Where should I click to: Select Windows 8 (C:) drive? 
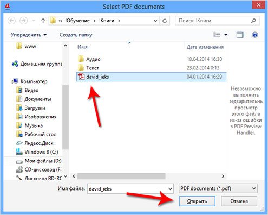tap(41, 152)
